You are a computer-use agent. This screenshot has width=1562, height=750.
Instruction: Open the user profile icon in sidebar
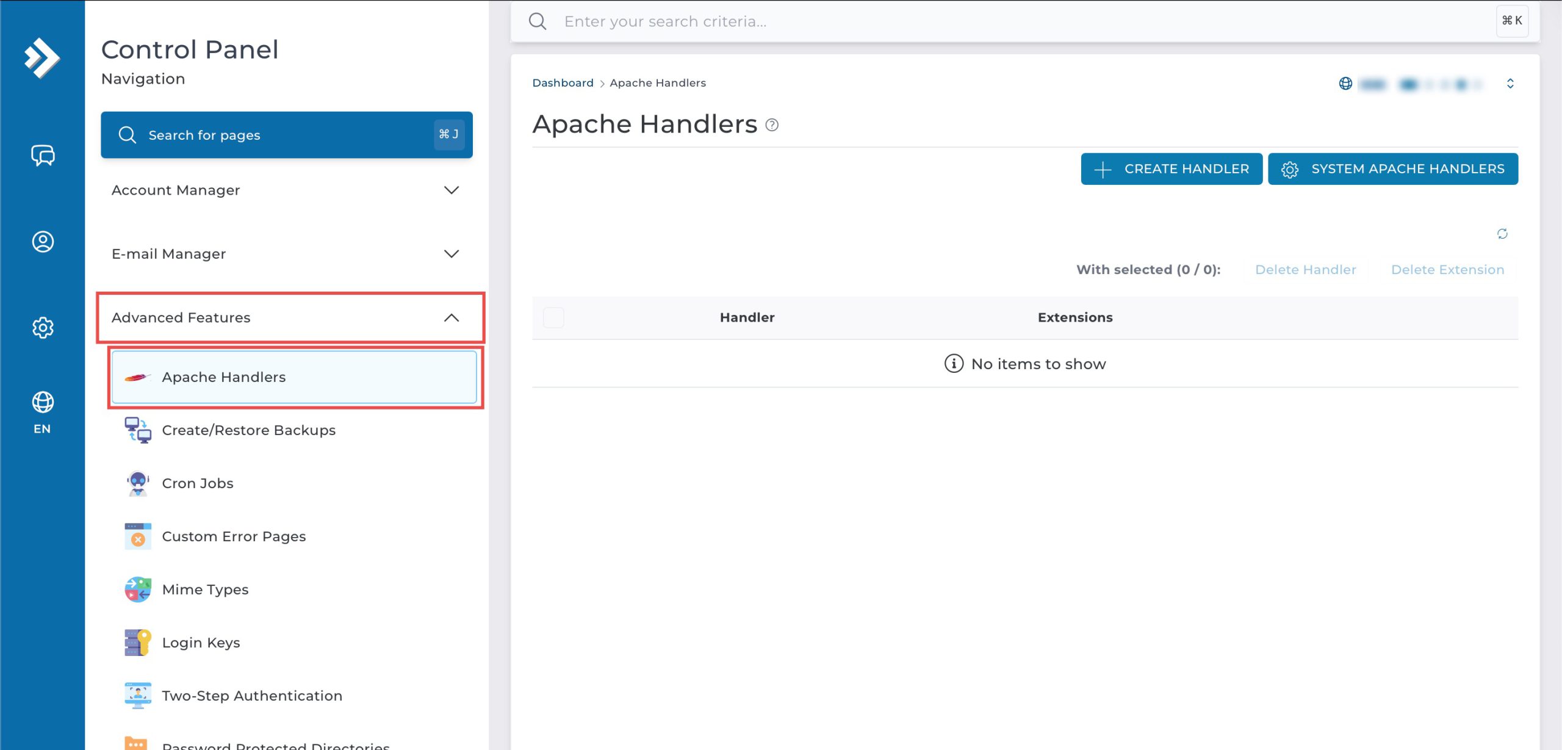click(x=43, y=242)
